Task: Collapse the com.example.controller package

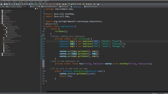Action: click(x=4, y=26)
